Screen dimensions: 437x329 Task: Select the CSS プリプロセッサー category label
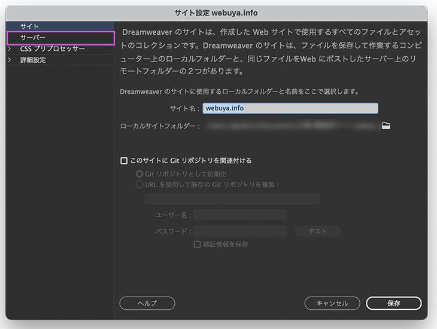pyautogui.click(x=53, y=48)
